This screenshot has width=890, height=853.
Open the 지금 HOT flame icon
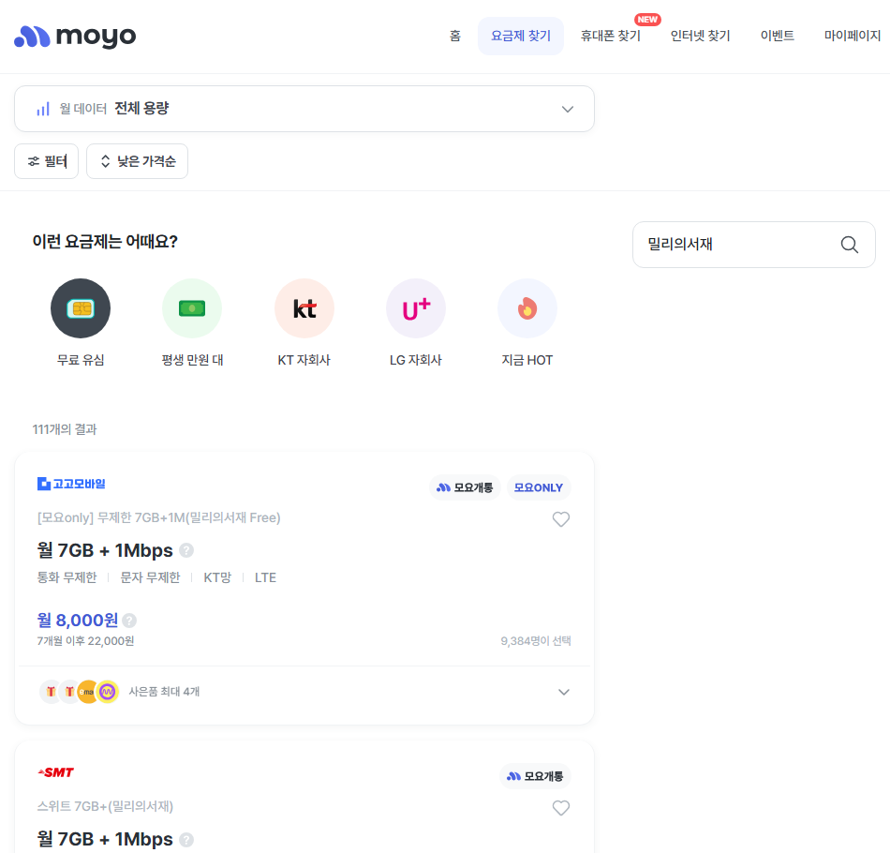[x=527, y=308]
